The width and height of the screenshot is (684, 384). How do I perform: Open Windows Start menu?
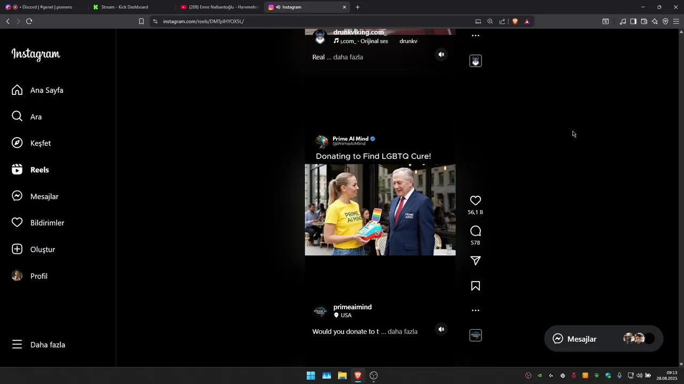click(310, 375)
